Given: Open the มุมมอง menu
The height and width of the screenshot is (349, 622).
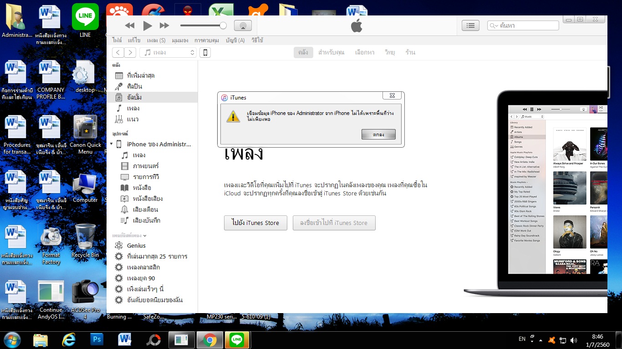Looking at the screenshot, I should (x=180, y=40).
